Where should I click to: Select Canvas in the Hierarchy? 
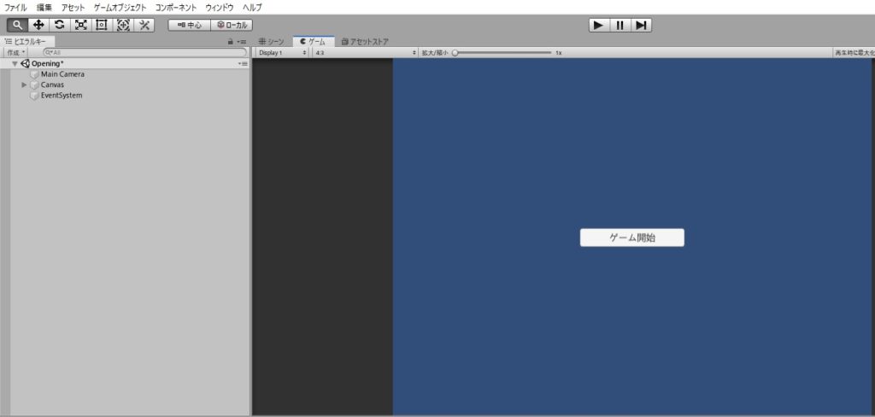[52, 85]
